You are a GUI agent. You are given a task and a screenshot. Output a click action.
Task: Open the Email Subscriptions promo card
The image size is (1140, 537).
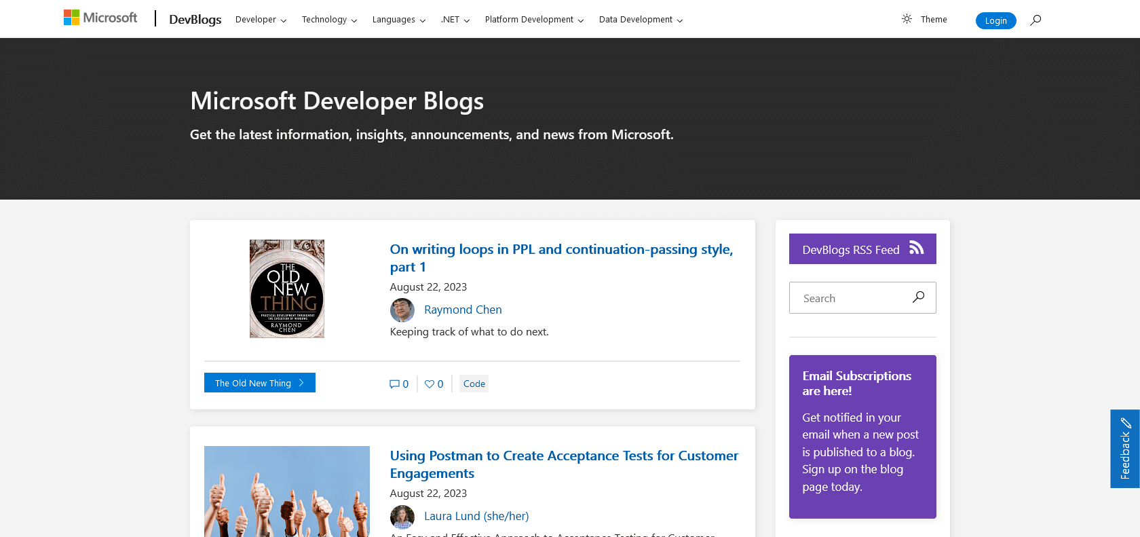click(x=862, y=437)
